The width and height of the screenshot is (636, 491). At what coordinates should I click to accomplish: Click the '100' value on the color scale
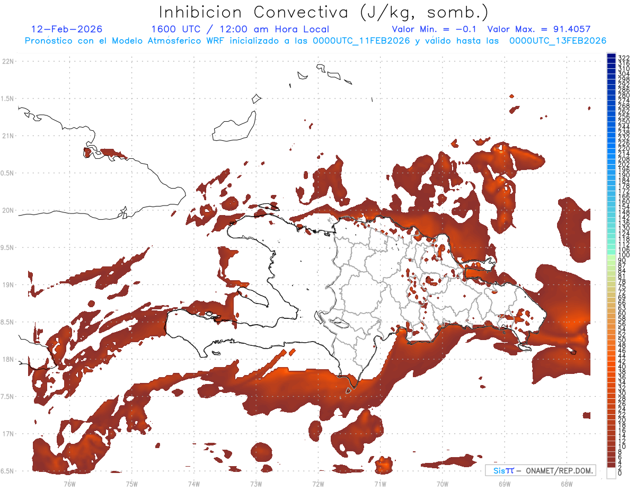[x=623, y=256]
